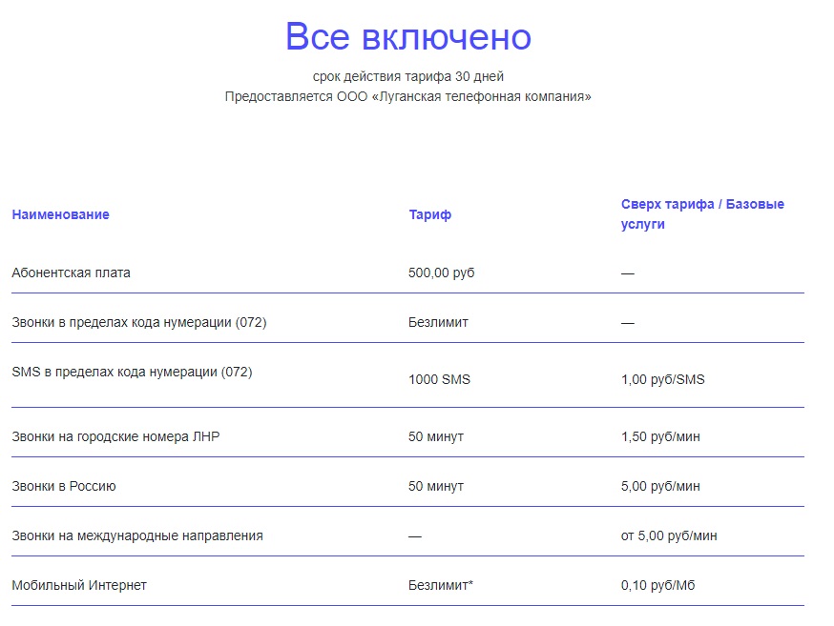The width and height of the screenshot is (834, 626).
Task: Click the 'Звонки в Россию' row label
Action: click(x=64, y=486)
